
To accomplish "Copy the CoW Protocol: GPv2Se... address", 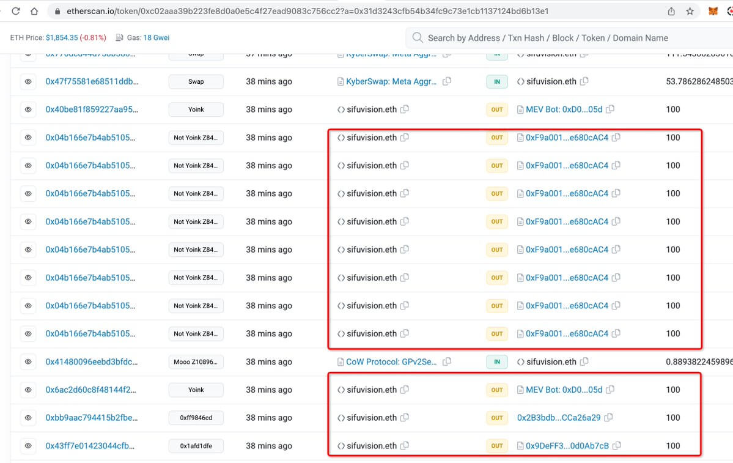I will [447, 362].
